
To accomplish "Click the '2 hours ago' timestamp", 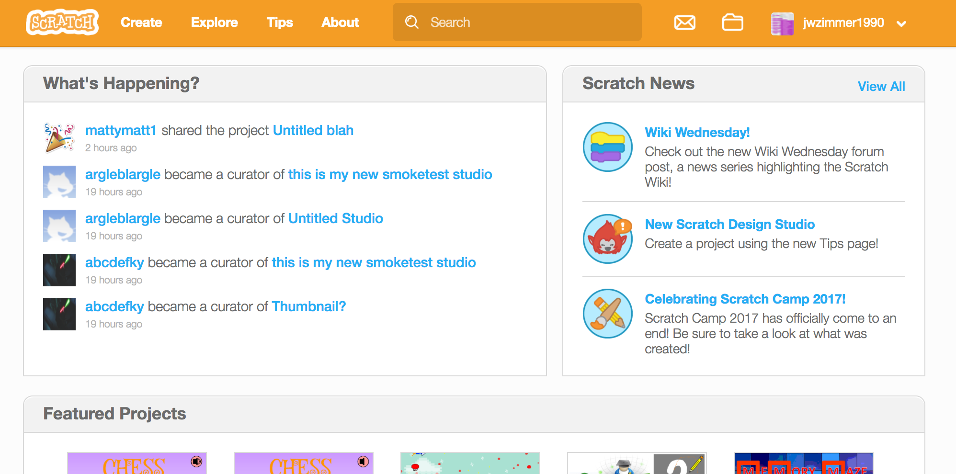I will tap(111, 148).
